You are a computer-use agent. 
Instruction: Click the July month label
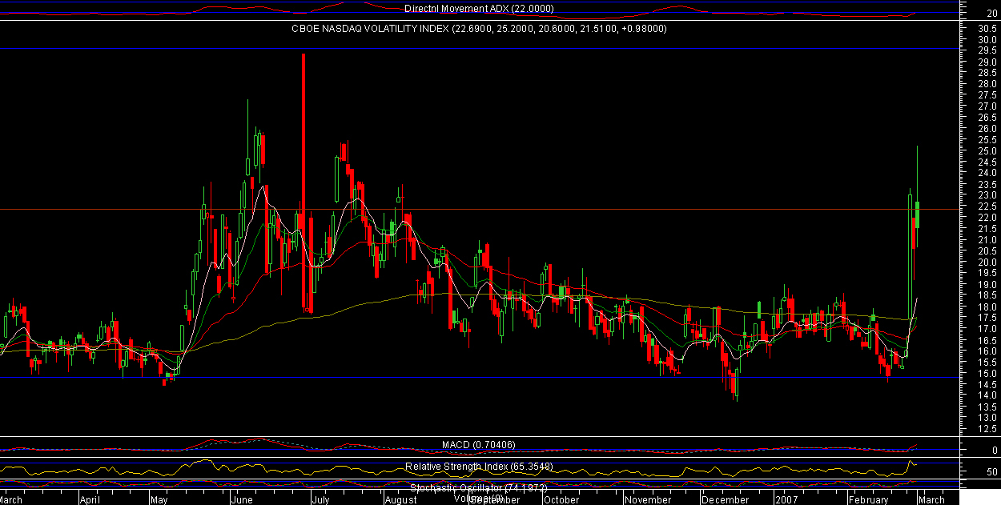click(x=320, y=499)
